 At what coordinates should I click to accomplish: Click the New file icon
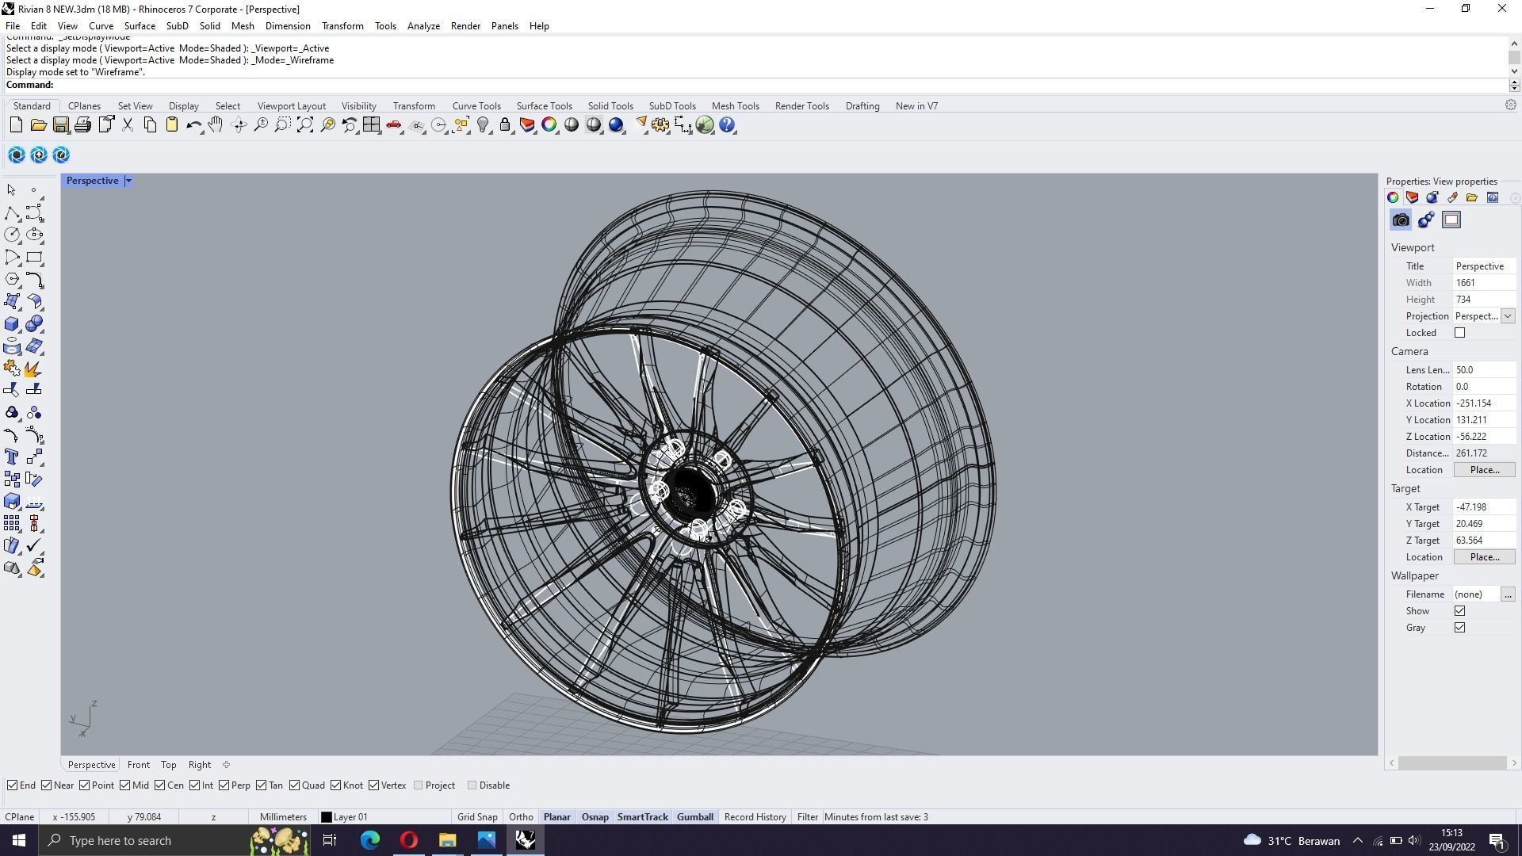pyautogui.click(x=16, y=125)
